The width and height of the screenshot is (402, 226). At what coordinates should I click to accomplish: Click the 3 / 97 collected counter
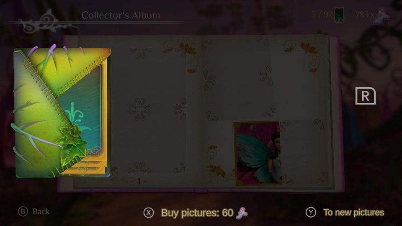(x=322, y=14)
